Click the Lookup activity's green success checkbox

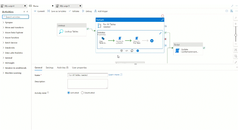tap(88, 29)
